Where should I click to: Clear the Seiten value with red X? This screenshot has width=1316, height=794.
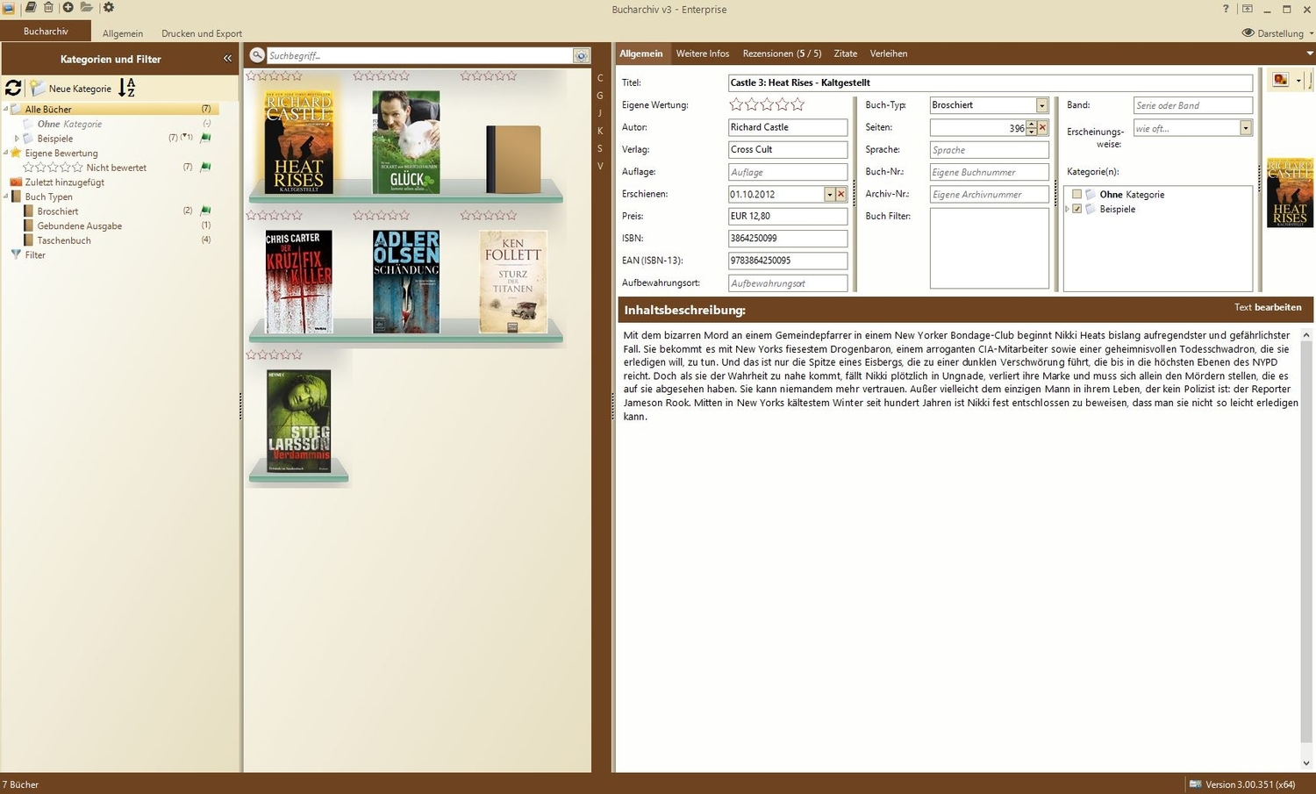click(1042, 128)
